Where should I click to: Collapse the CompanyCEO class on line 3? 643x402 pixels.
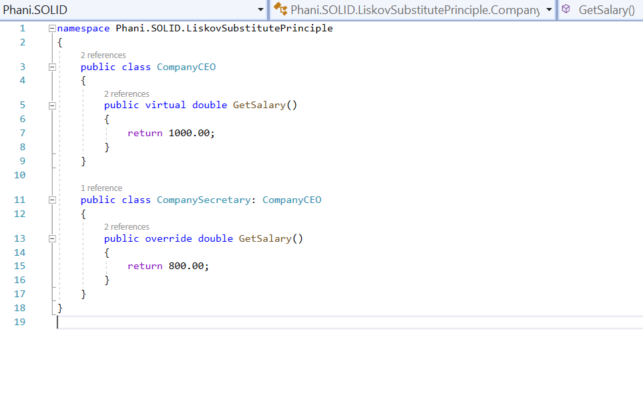click(x=52, y=67)
